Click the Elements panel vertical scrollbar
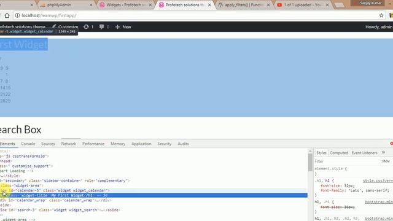Screen dimensions: 393x221 click(310, 163)
